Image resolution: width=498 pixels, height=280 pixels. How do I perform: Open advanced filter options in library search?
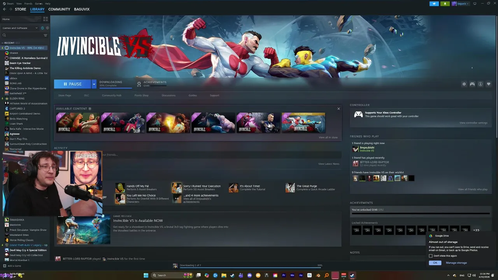[45, 35]
